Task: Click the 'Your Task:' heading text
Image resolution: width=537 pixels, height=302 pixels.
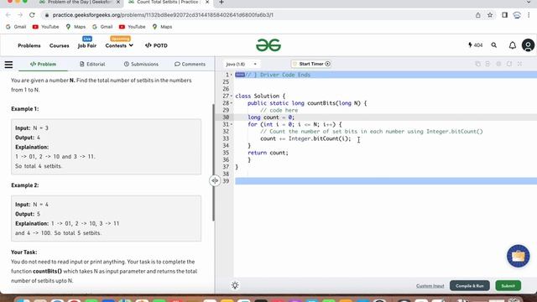Action: [24, 252]
